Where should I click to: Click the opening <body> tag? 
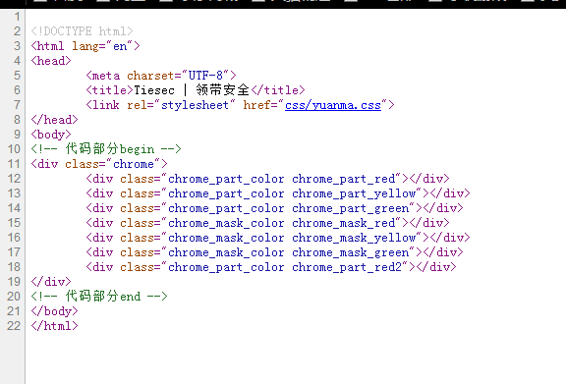tap(51, 135)
